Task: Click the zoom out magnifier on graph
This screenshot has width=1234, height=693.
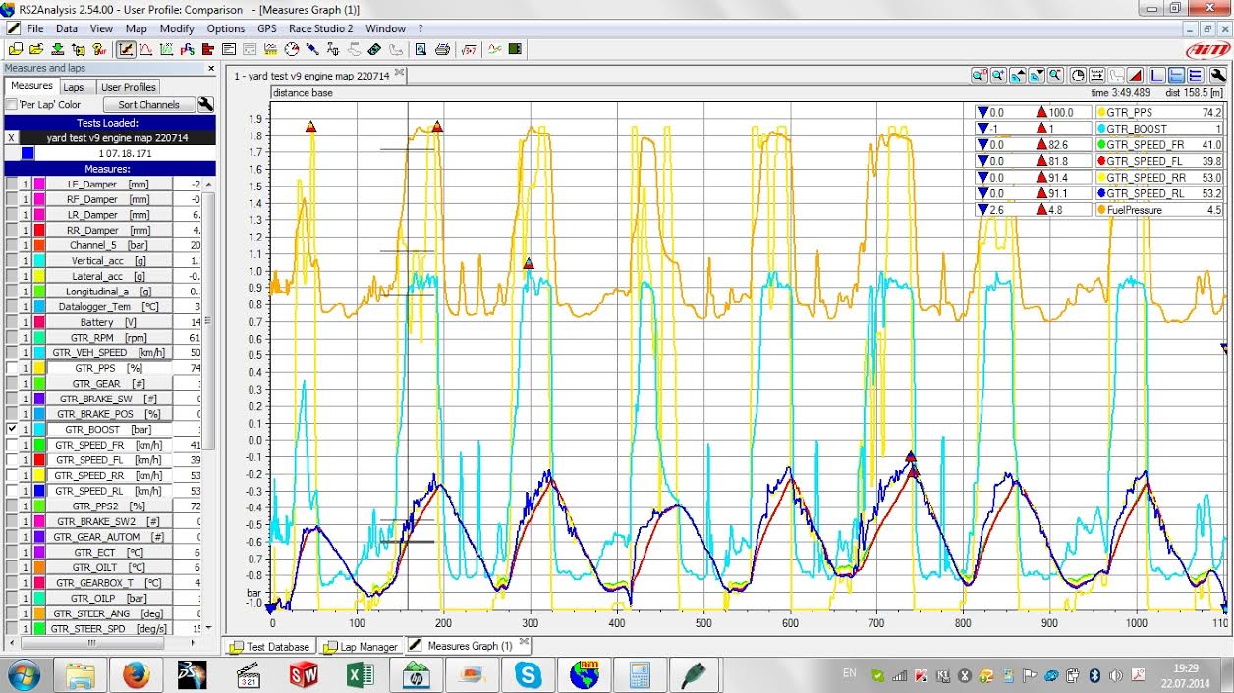Action: (x=1055, y=75)
